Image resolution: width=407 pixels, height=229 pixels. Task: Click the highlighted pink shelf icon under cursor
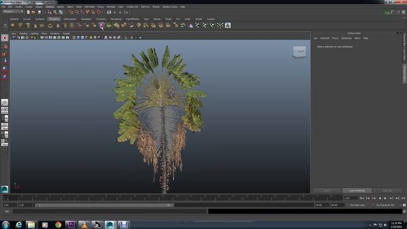pos(102,25)
